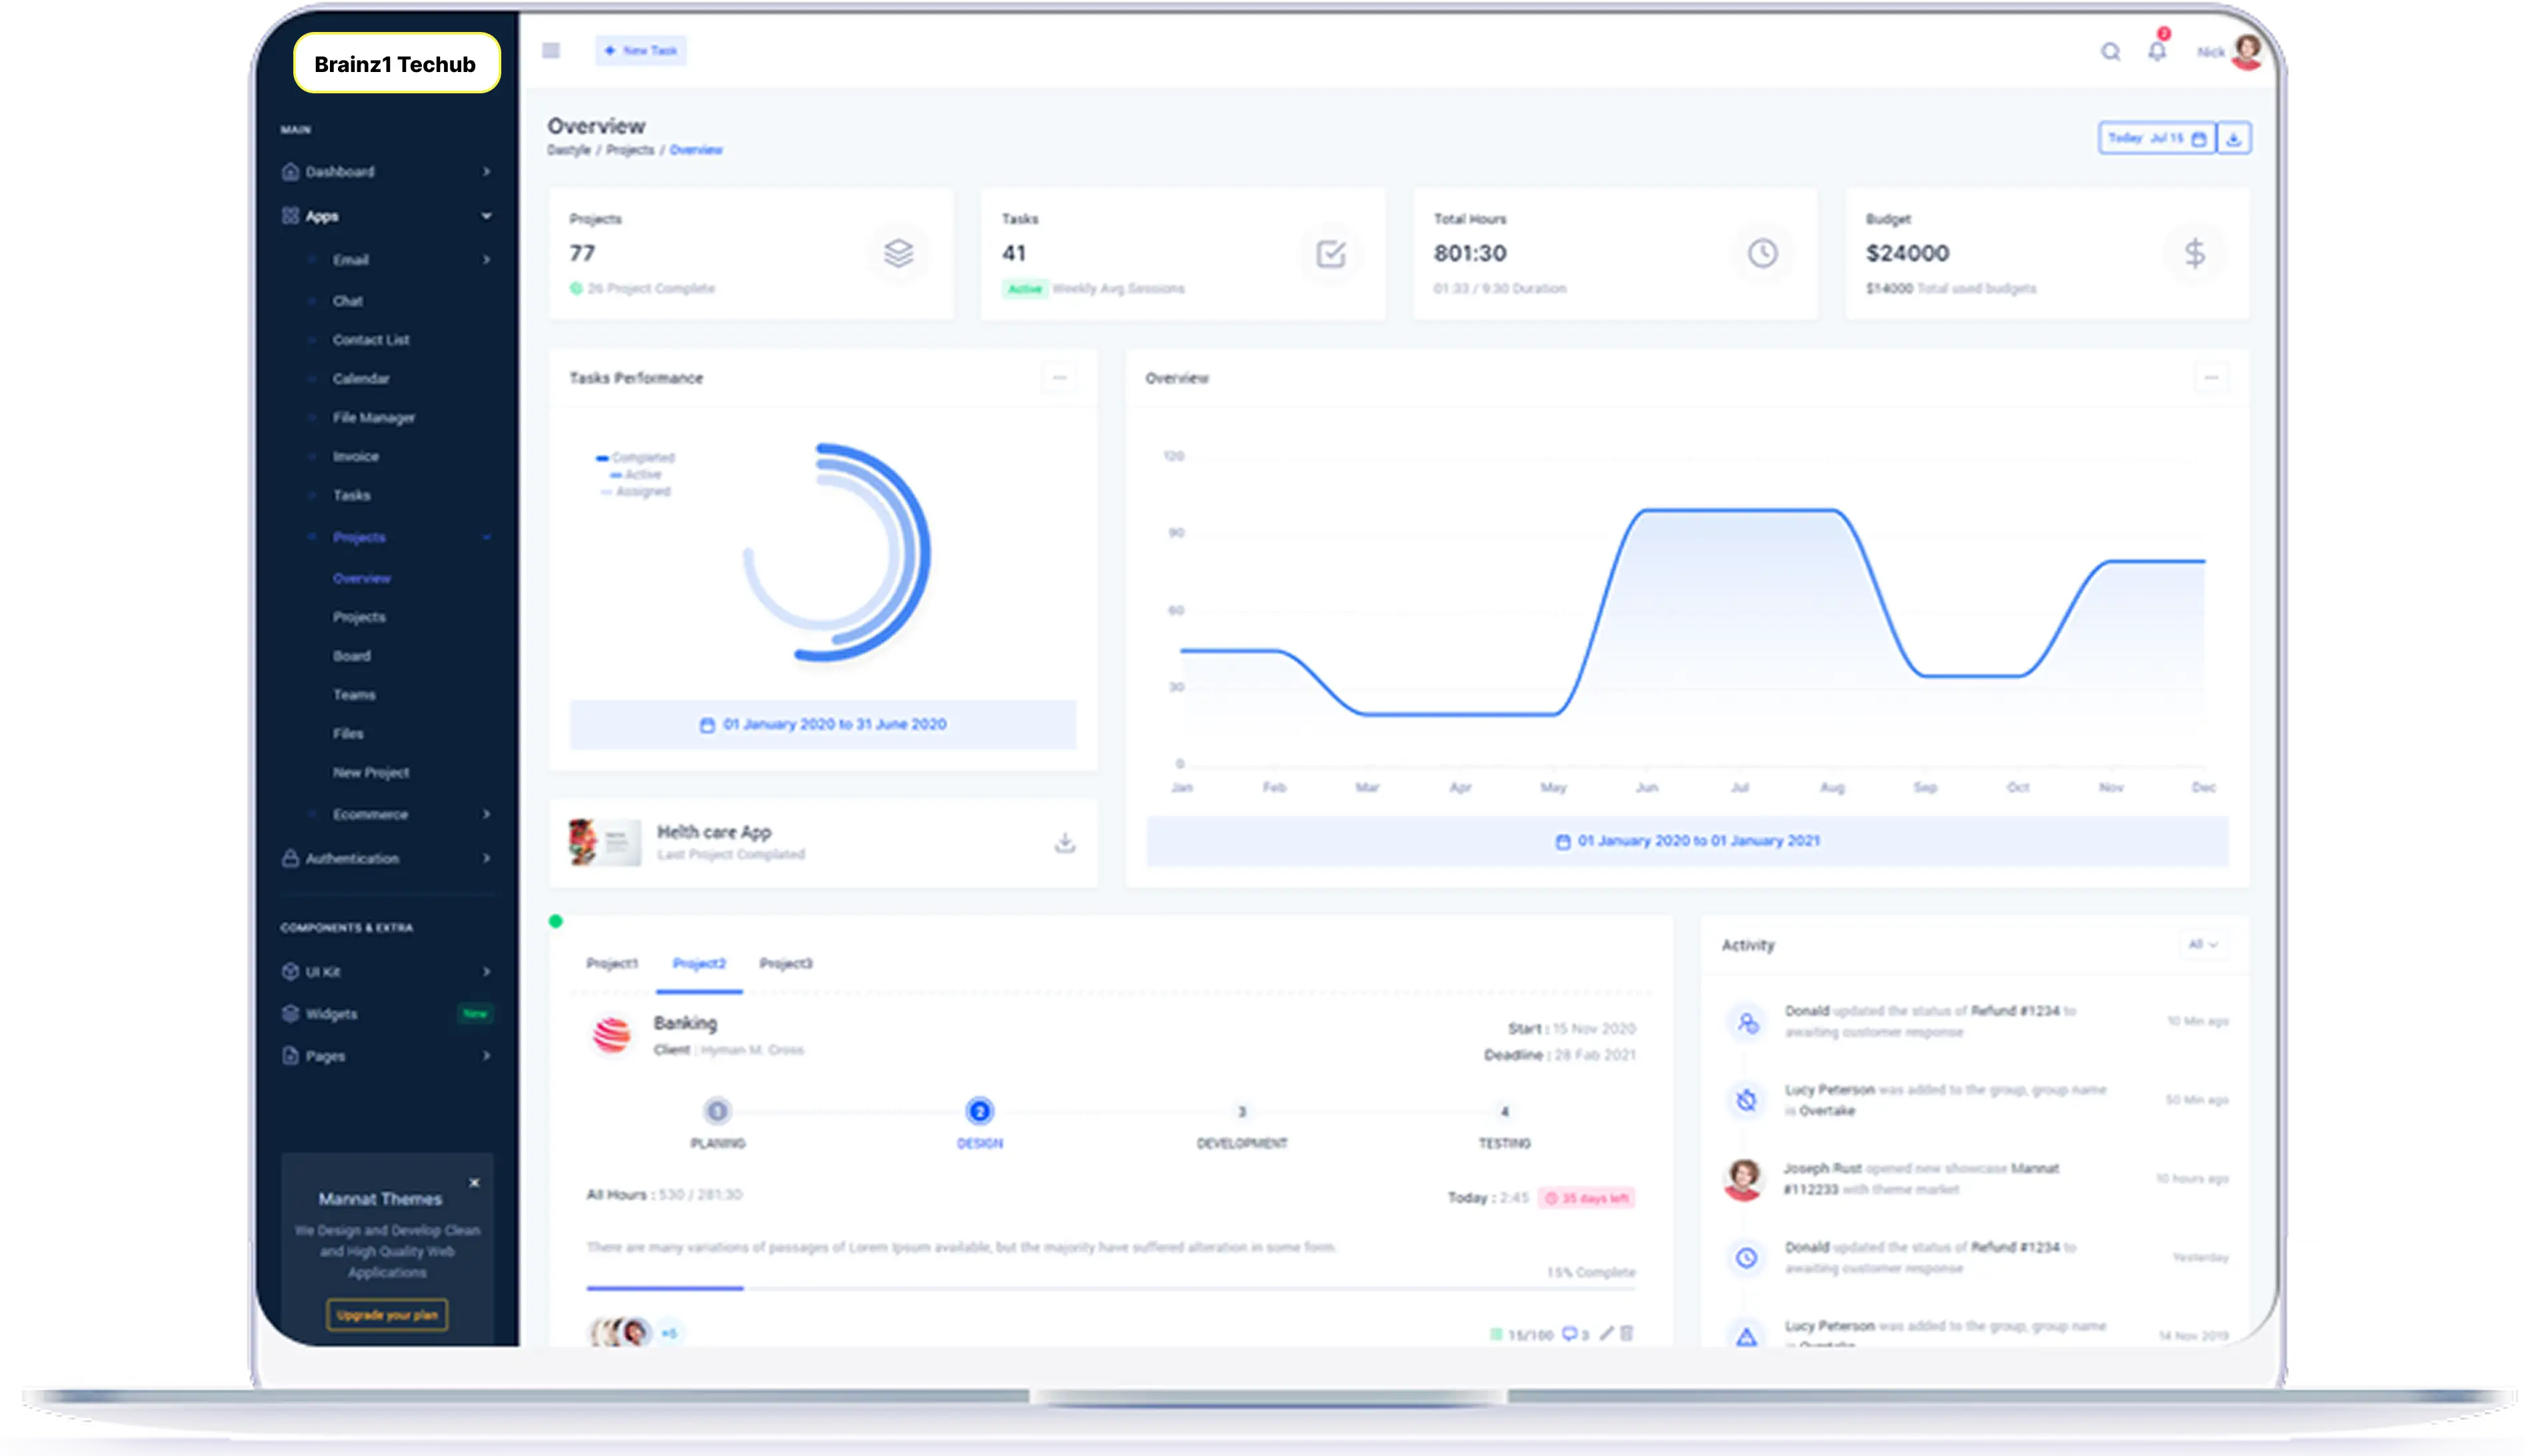The width and height of the screenshot is (2525, 1456).
Task: Click the 15% Complete progress bar
Action: (x=664, y=1287)
